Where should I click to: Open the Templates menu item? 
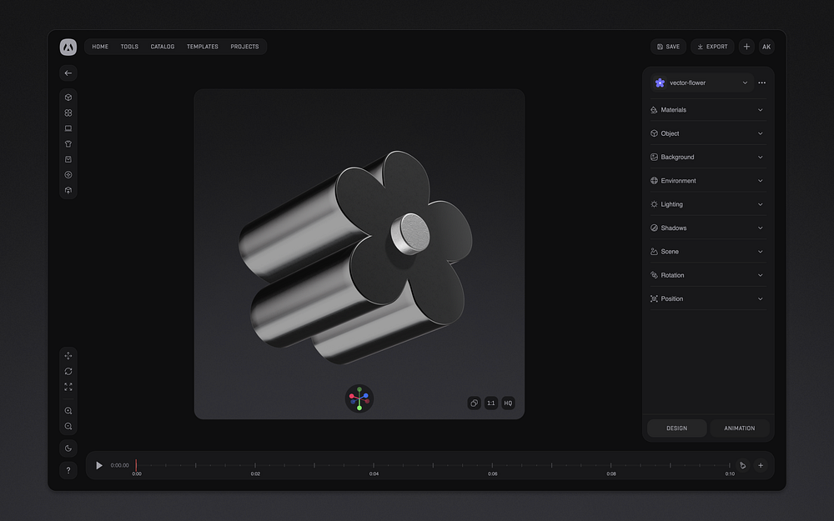point(202,47)
